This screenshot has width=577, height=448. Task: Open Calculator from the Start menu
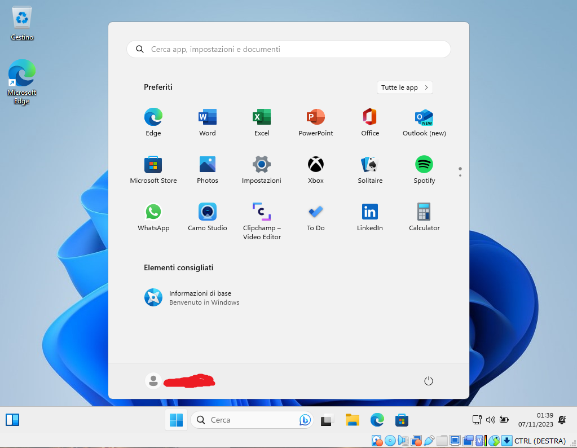pyautogui.click(x=424, y=218)
